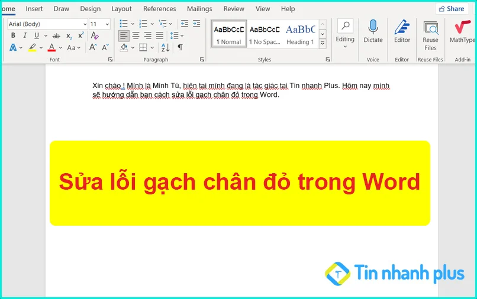Viewport: 477px width, 299px height.
Task: Open the Mailings tab
Action: click(x=199, y=9)
